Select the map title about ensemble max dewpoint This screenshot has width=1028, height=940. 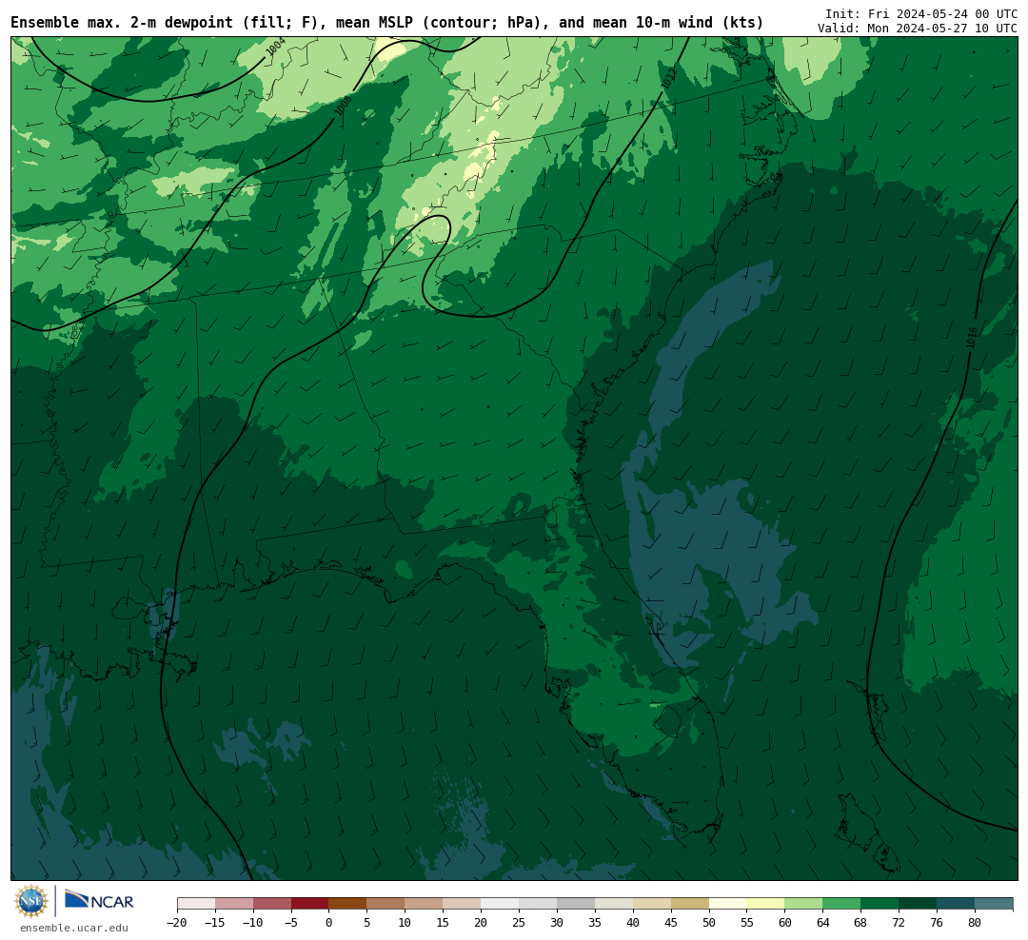(386, 23)
